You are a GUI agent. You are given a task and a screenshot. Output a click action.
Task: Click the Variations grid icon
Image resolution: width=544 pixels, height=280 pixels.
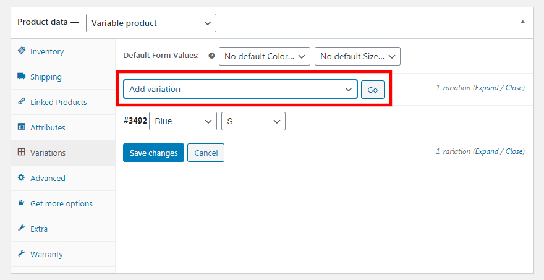pyautogui.click(x=22, y=152)
